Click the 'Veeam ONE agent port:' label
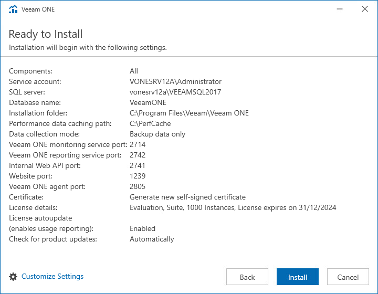 click(x=47, y=186)
